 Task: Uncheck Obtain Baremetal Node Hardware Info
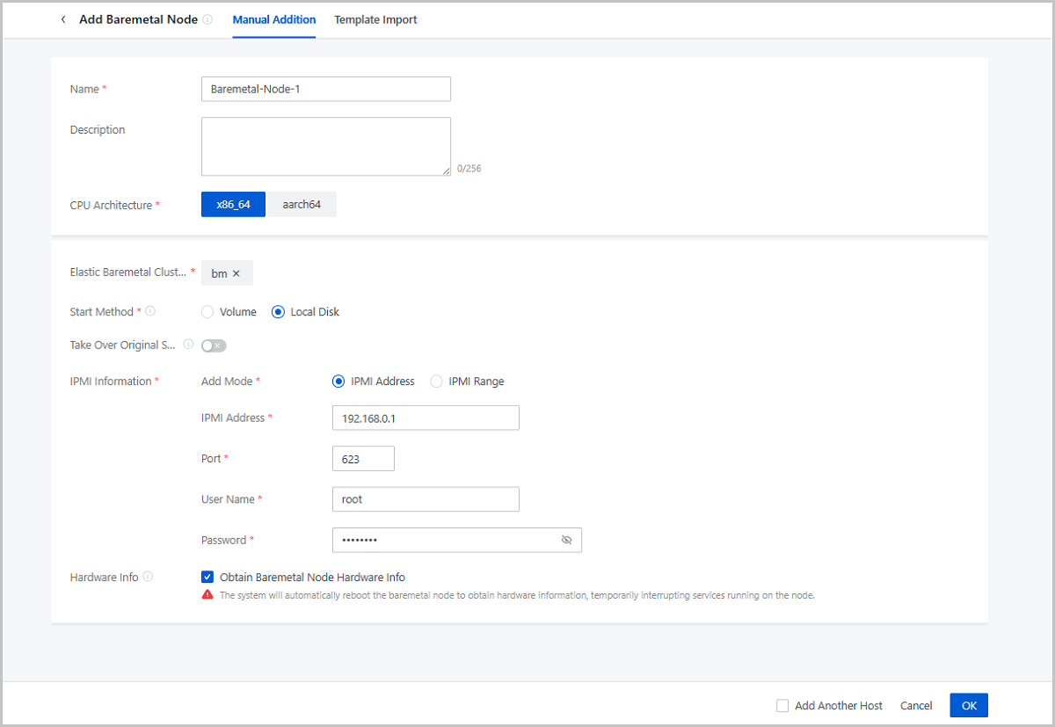[x=207, y=578]
